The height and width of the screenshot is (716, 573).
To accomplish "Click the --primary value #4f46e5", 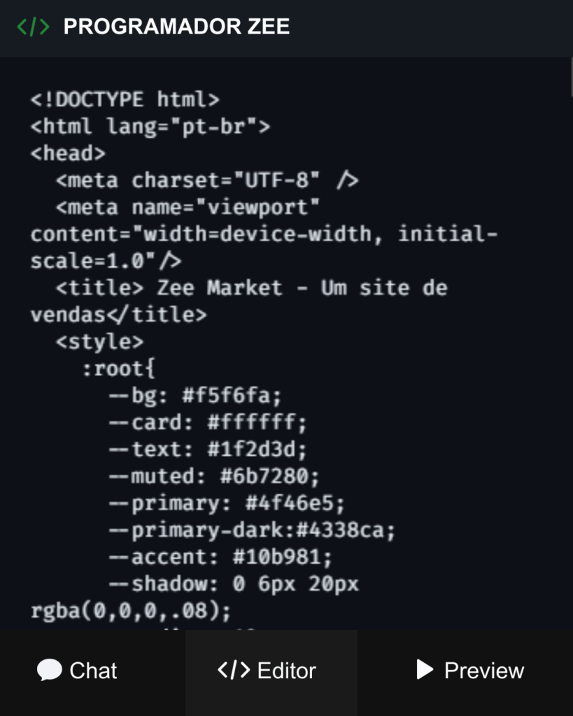I will [x=295, y=503].
